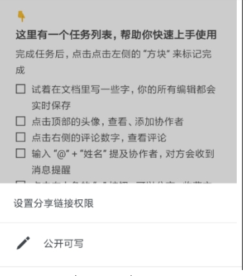Tick the partially hidden checkbox below 消息提醒

[20, 182]
